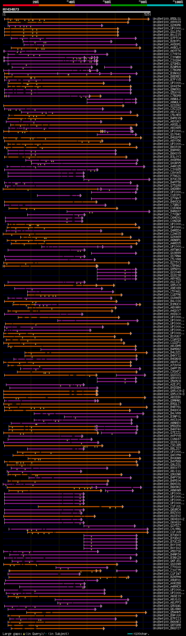186x636 pixels.
Task: Select hit label UniRef100_C1FJU1
Action: [x=167, y=507]
